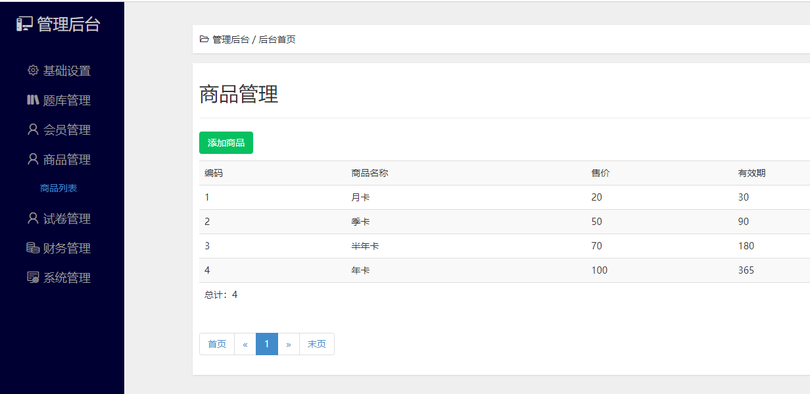Click the gear icon beside 基础设置
Image resolution: width=810 pixels, height=394 pixels.
[33, 70]
